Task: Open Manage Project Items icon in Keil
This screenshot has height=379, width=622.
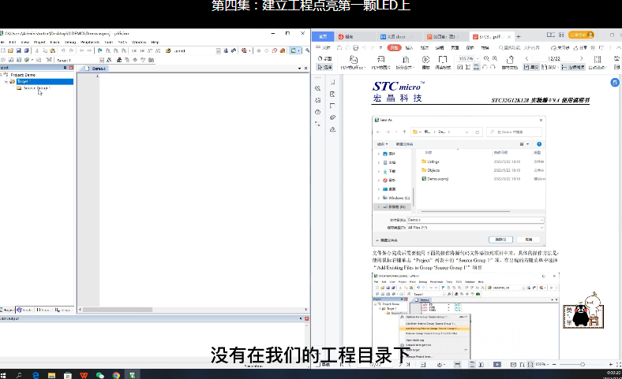Action: pos(119,60)
